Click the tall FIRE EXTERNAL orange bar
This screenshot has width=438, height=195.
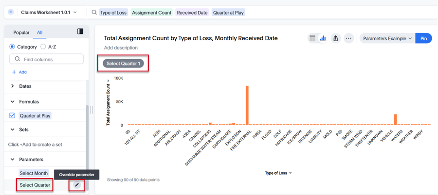(247, 105)
